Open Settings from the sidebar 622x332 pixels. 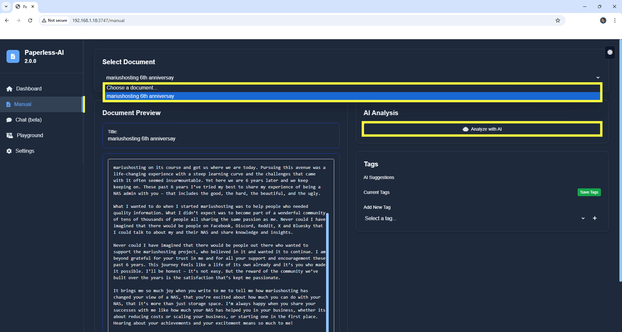click(x=41, y=151)
